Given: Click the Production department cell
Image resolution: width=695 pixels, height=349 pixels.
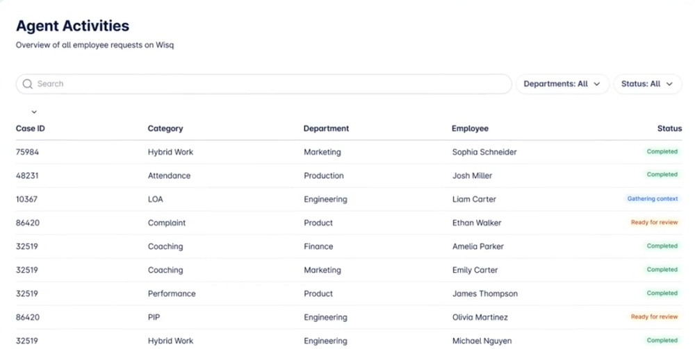Looking at the screenshot, I should click(x=324, y=176).
